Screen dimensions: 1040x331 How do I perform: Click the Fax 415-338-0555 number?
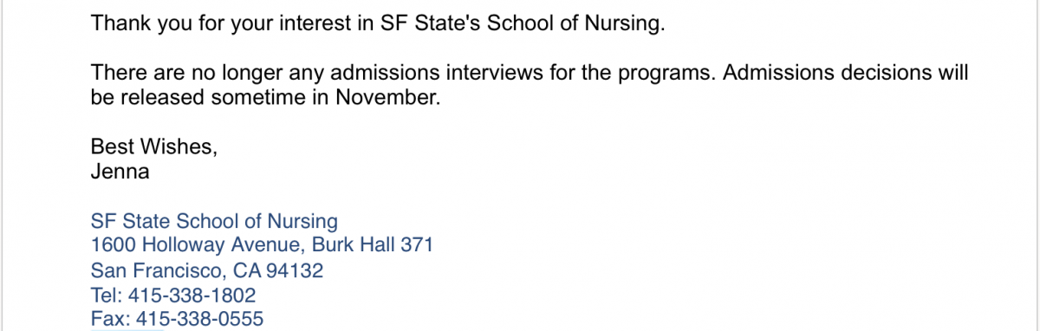177,320
